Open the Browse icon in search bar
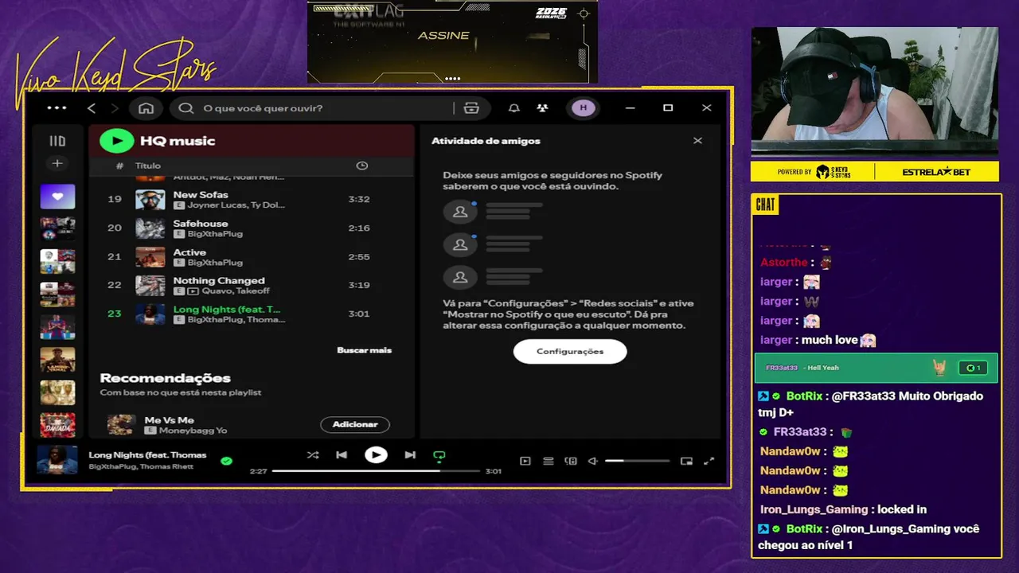 (471, 108)
